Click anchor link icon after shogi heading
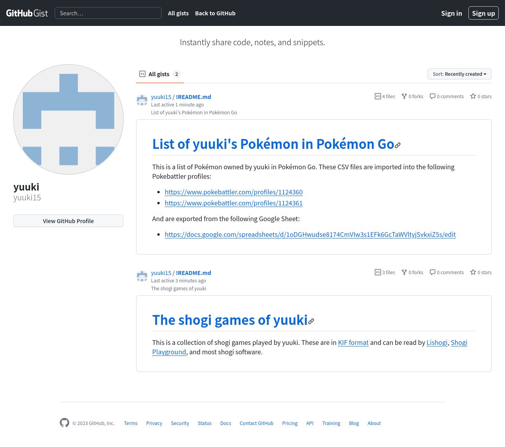 point(311,321)
